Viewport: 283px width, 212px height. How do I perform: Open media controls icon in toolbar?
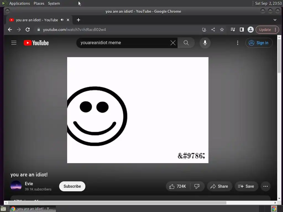point(233,30)
